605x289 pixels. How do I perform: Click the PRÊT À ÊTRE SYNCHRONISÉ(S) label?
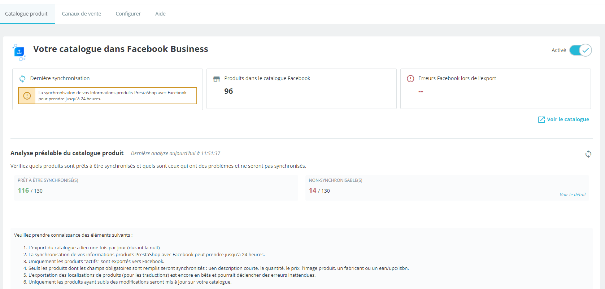click(48, 180)
